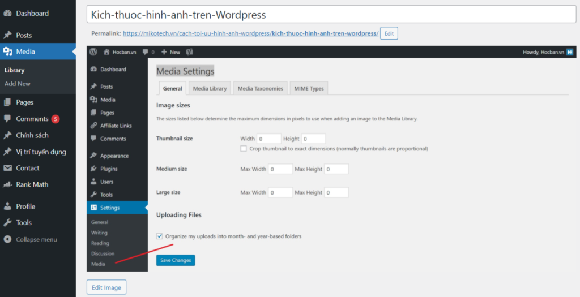
Task: Switch to the Media Library tab
Action: pyautogui.click(x=210, y=88)
